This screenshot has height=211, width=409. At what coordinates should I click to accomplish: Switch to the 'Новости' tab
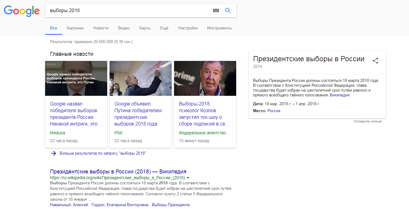tap(101, 28)
